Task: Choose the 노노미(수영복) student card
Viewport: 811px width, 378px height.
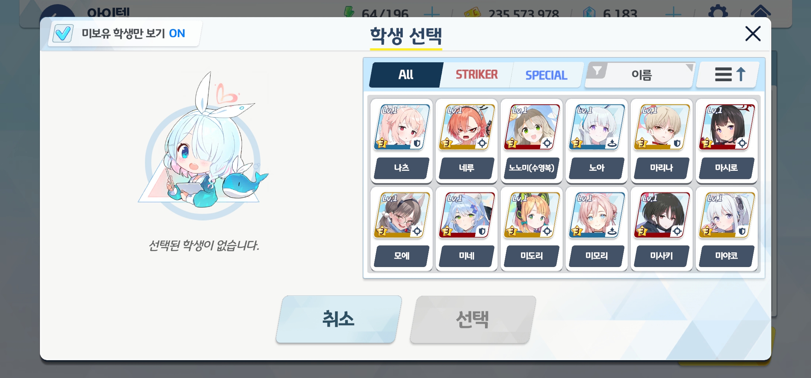Action: [x=532, y=141]
